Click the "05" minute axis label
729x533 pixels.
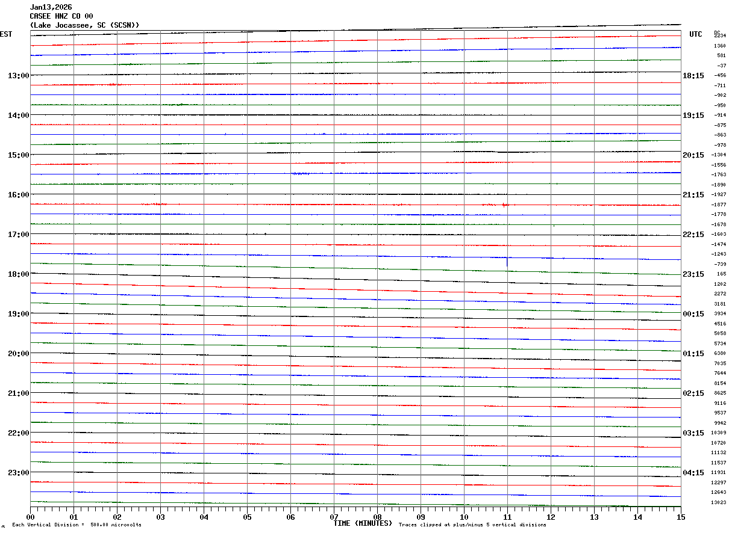[247, 517]
